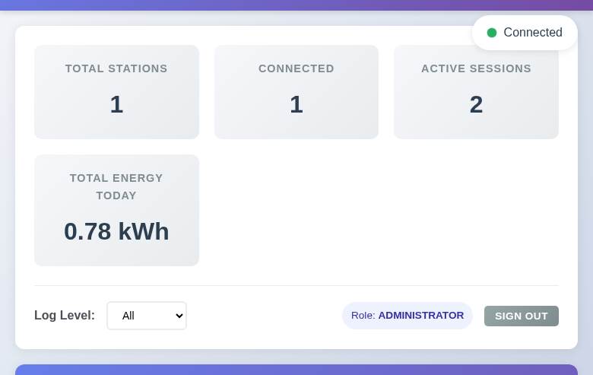Select the Total Stations count value
The height and width of the screenshot is (375, 593).
point(116,104)
